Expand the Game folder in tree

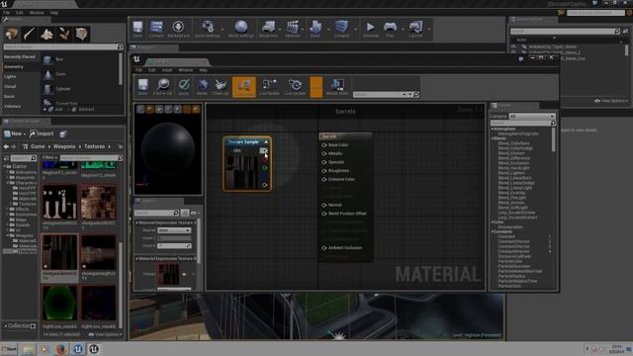point(5,166)
